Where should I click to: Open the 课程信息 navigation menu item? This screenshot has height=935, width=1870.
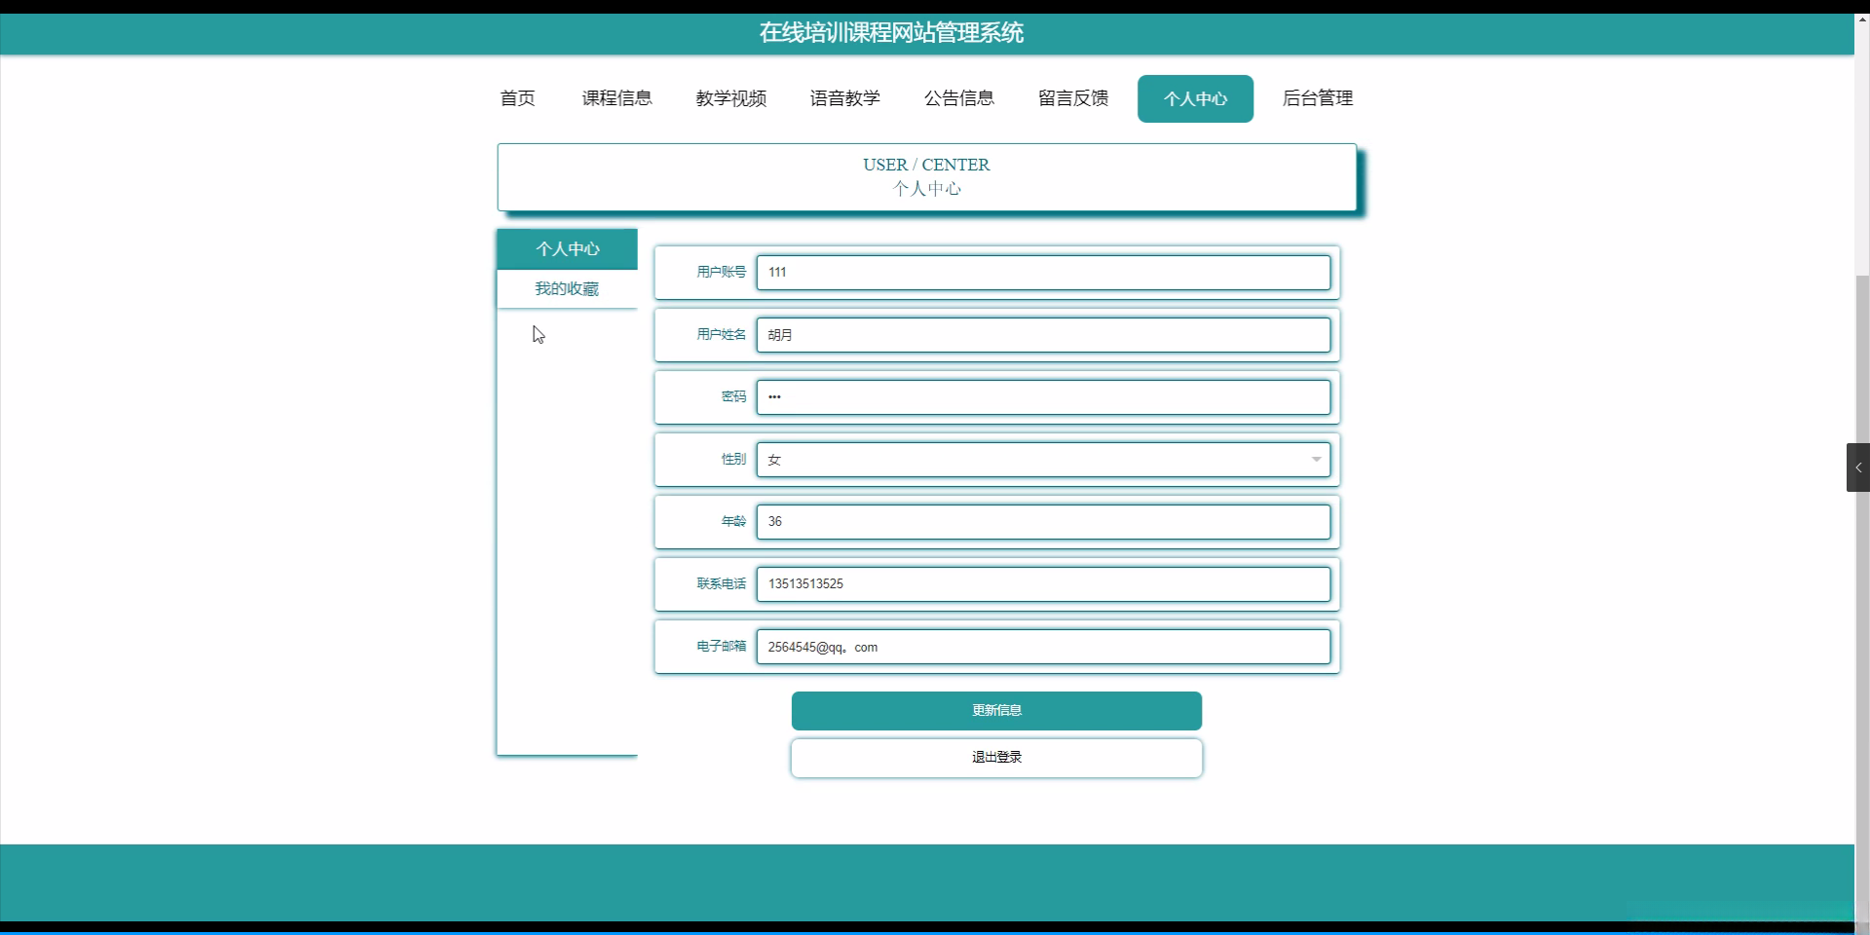pos(617,98)
